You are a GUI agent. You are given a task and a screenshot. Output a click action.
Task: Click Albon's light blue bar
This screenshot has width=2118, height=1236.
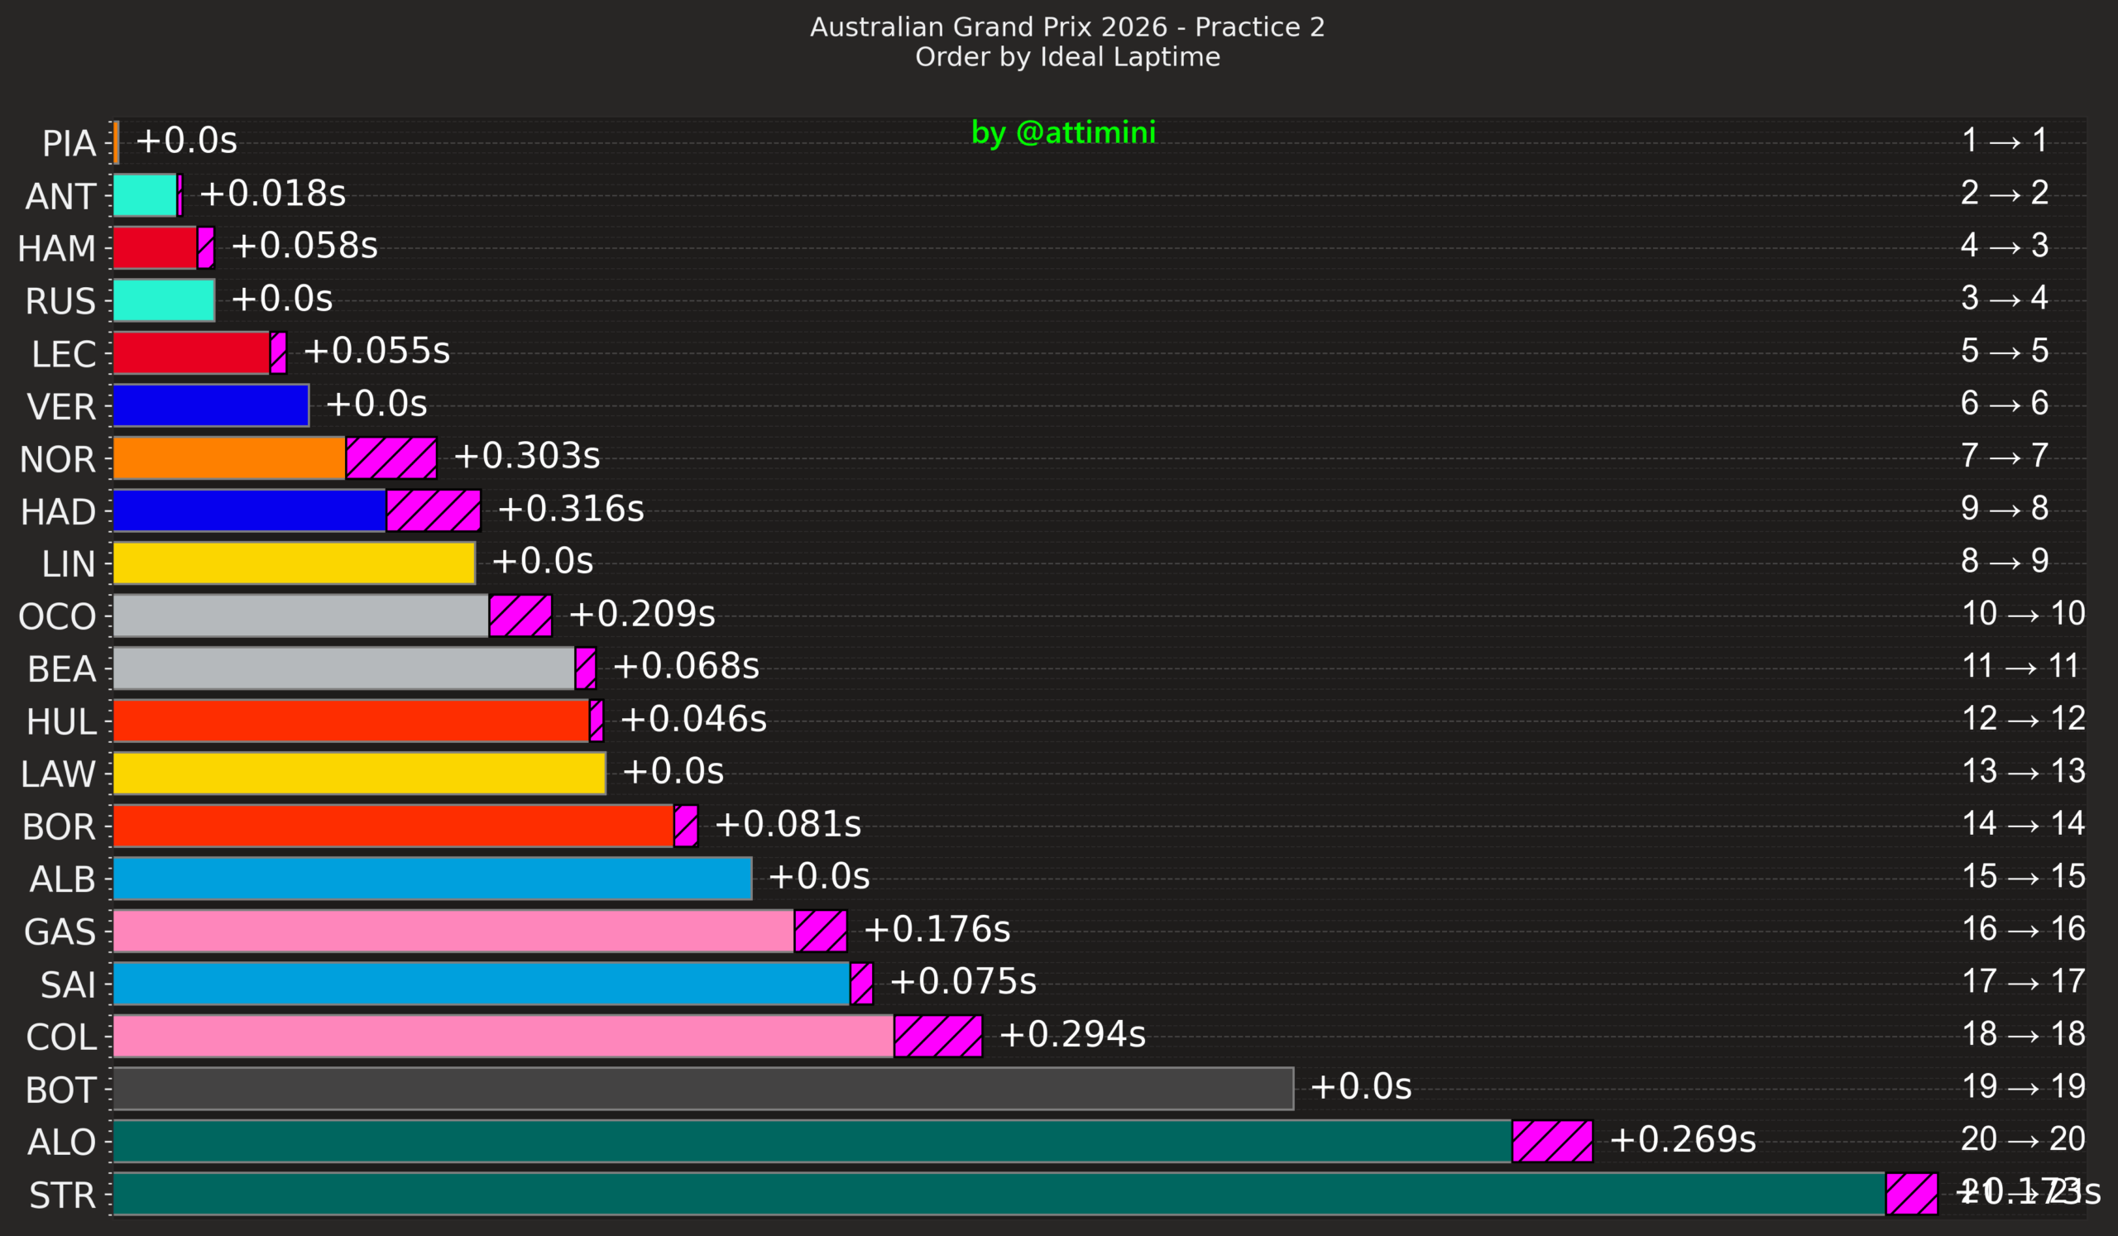[x=432, y=879]
